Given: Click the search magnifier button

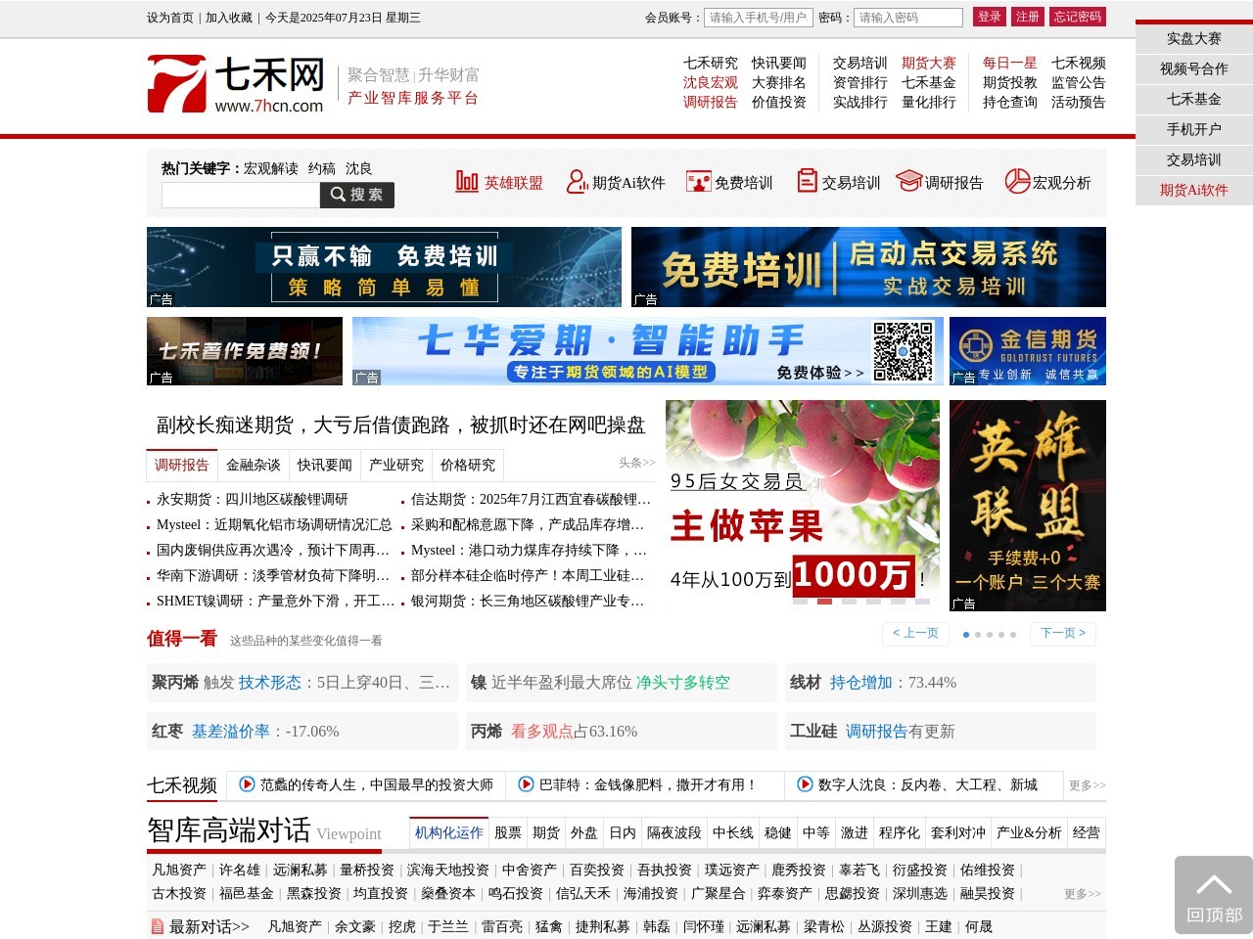Looking at the screenshot, I should pos(356,195).
